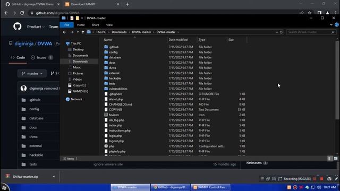Screen dimensions: 340x191
Task: Switch to details view via status bar icon
Action: [x=329, y=159]
